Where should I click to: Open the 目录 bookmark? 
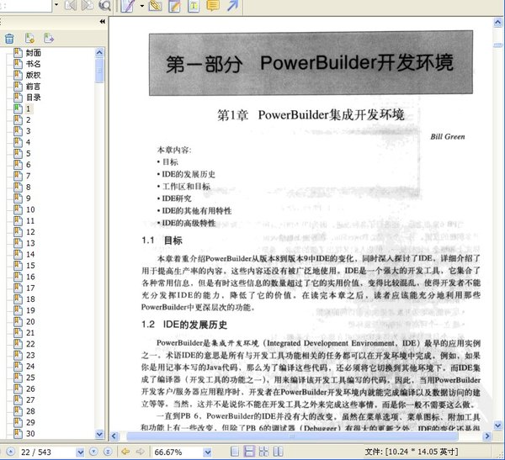tap(33, 98)
